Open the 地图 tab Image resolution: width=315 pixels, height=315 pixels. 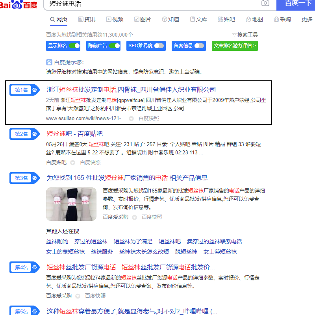click(254, 19)
